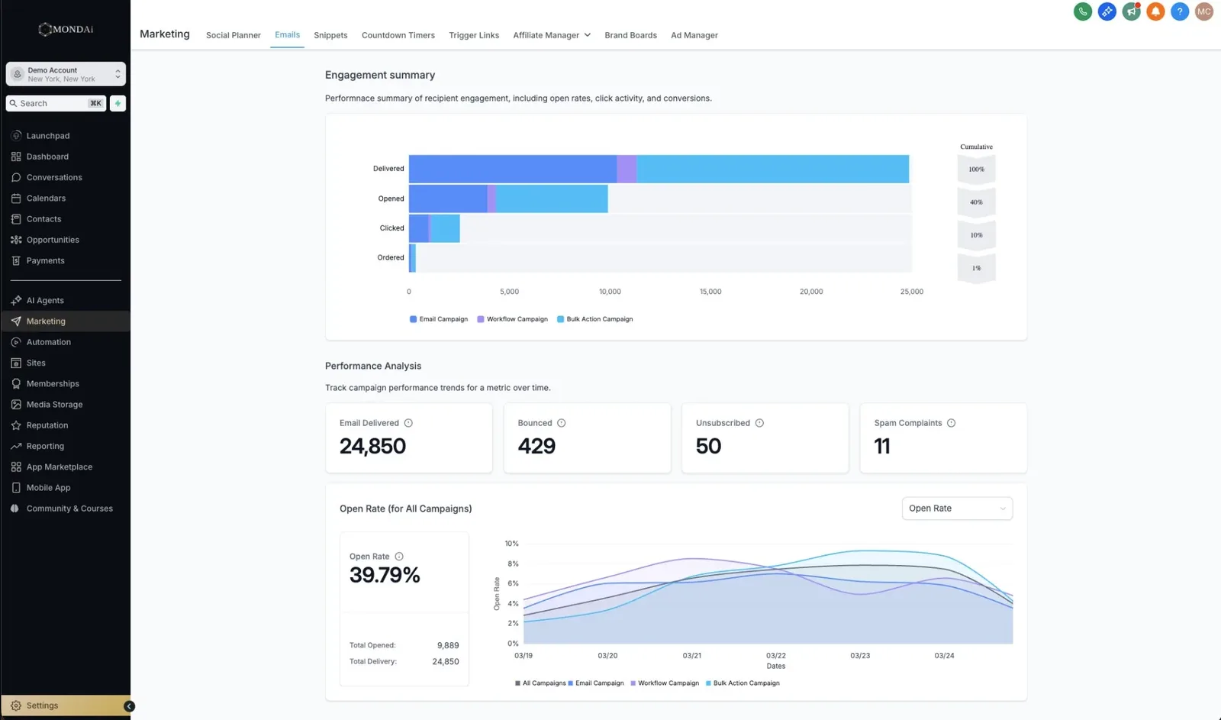Click the Media Storage image icon

pyautogui.click(x=16, y=405)
